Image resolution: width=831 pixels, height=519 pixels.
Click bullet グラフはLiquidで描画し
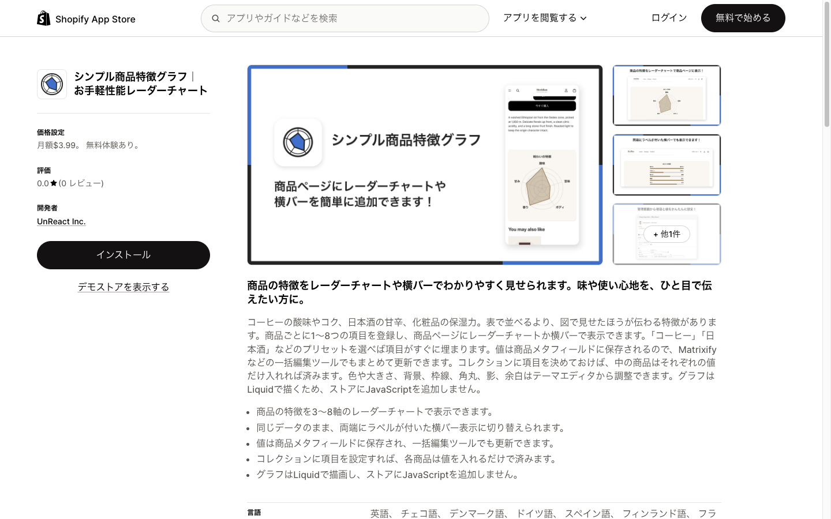389,475
